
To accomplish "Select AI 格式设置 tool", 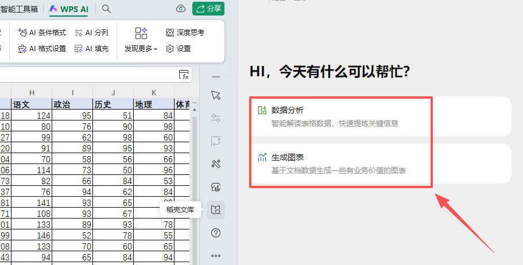I will click(42, 49).
